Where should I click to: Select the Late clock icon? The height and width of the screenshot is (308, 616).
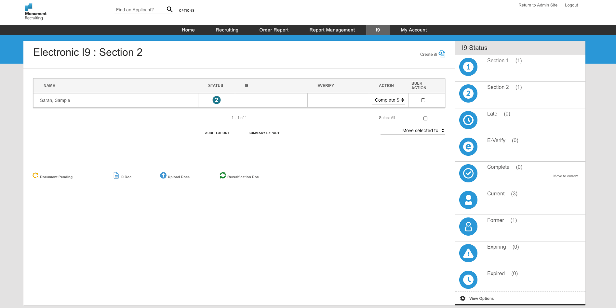(468, 120)
